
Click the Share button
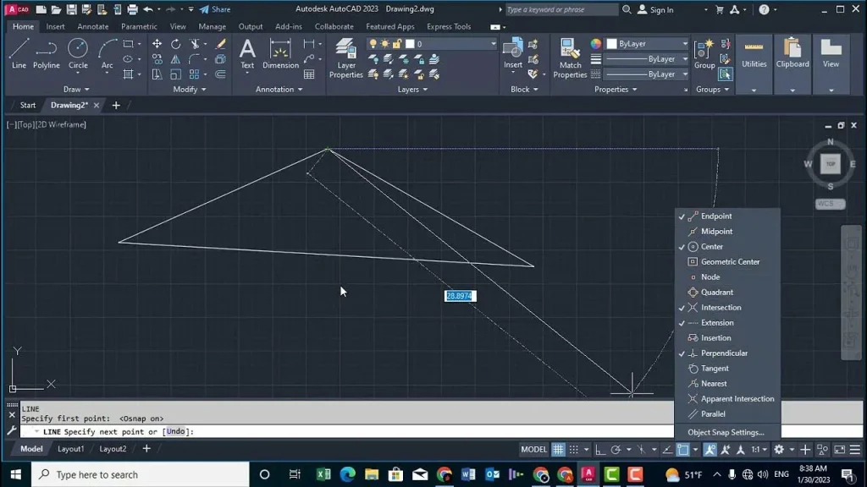[215, 9]
